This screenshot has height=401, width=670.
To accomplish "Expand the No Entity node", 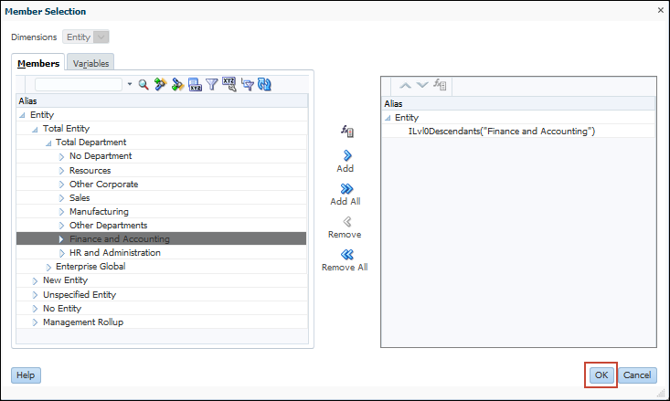I will point(35,309).
